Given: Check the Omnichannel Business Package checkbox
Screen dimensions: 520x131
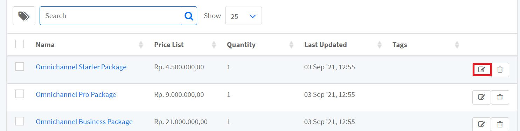Looking at the screenshot, I should (x=20, y=121).
